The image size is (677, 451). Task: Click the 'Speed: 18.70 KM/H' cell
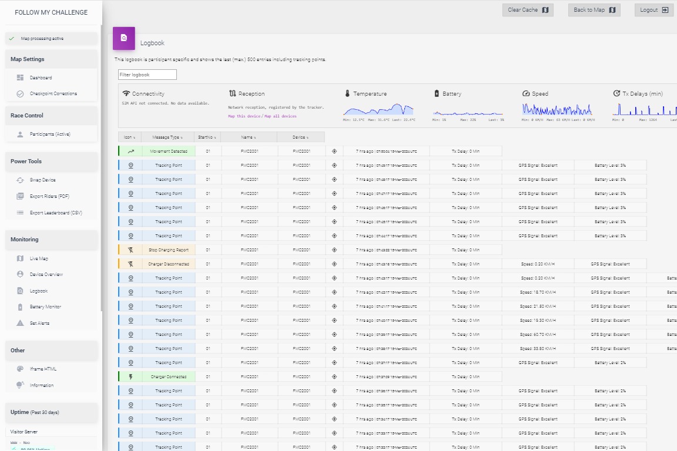(x=538, y=292)
